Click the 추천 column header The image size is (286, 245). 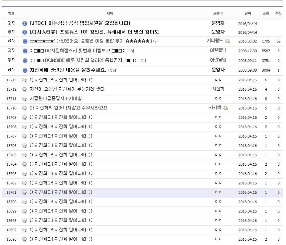click(278, 13)
